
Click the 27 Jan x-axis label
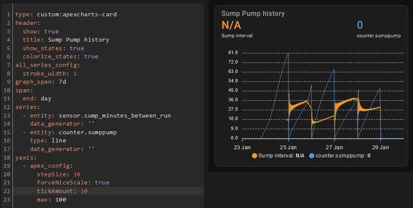coord(334,147)
